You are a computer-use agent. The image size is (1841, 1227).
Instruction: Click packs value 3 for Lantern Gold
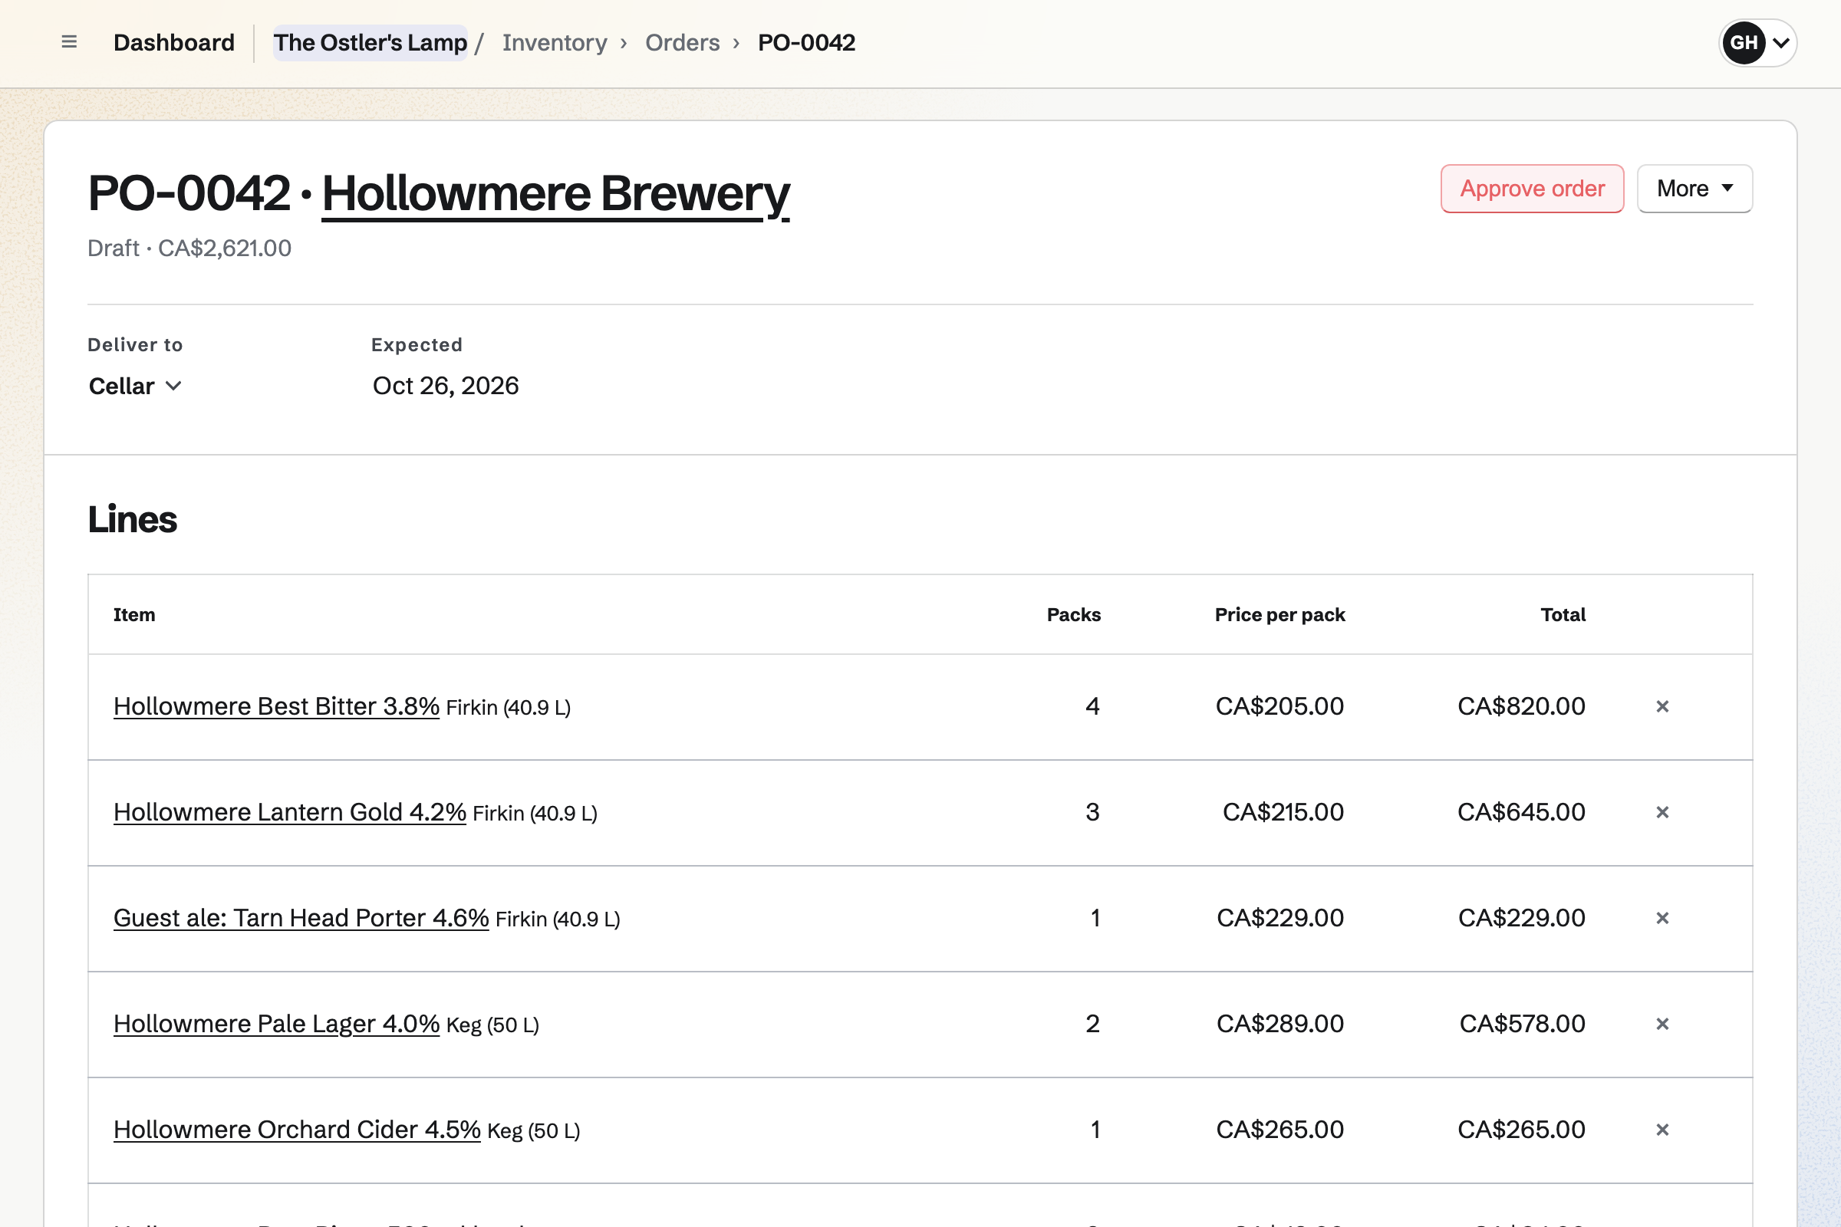(x=1092, y=812)
